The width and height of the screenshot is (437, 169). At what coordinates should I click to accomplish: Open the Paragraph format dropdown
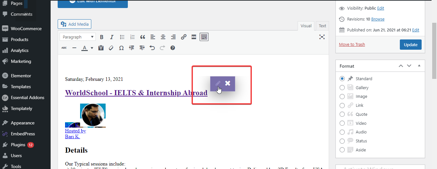[x=78, y=37]
